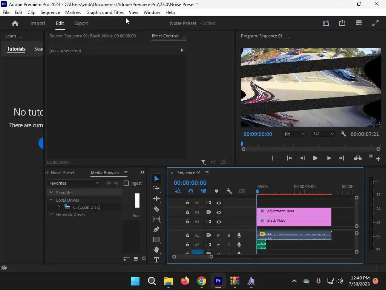Go to the Home screen icon

pyautogui.click(x=15, y=23)
